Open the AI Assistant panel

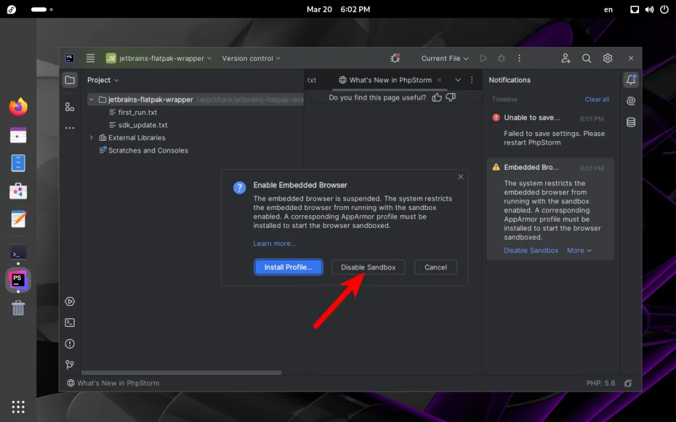[x=630, y=100]
